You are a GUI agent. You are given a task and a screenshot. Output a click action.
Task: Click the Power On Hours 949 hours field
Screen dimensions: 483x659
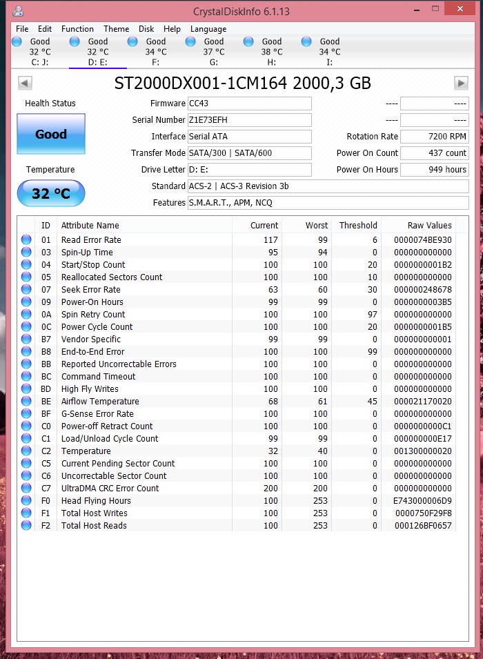(x=434, y=170)
